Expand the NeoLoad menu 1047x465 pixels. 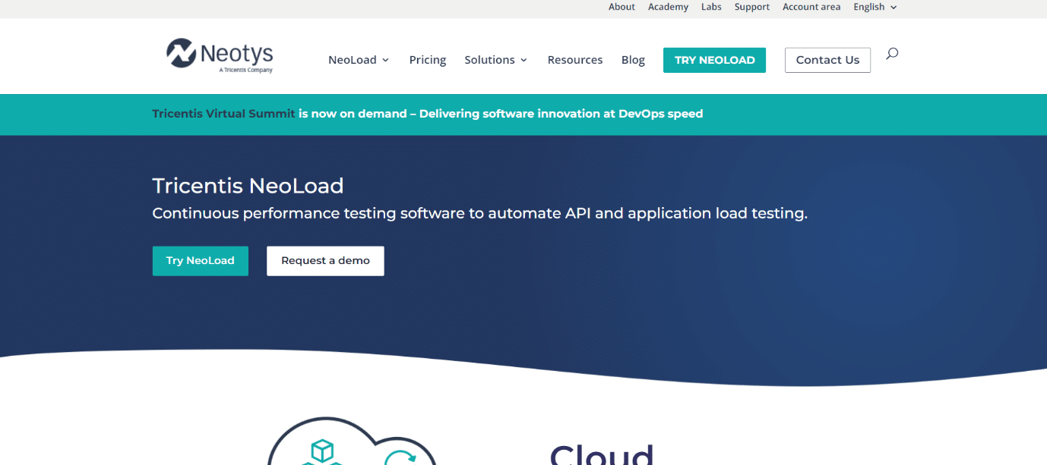click(x=359, y=60)
